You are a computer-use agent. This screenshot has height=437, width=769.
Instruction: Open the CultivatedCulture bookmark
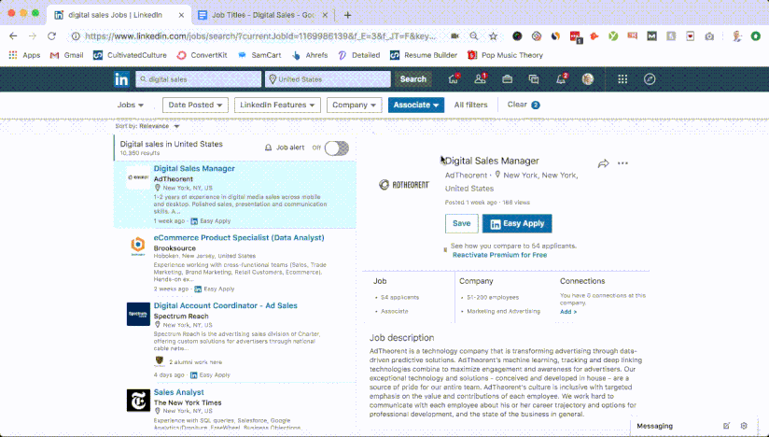coord(130,55)
